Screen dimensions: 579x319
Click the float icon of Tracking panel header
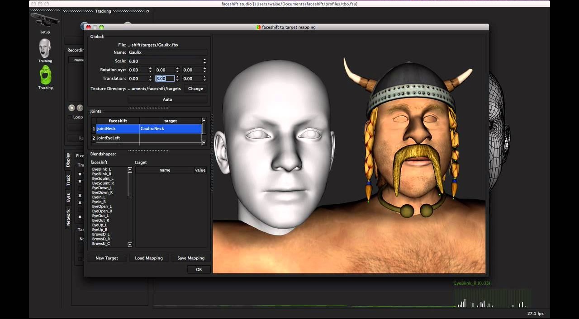coord(147,11)
